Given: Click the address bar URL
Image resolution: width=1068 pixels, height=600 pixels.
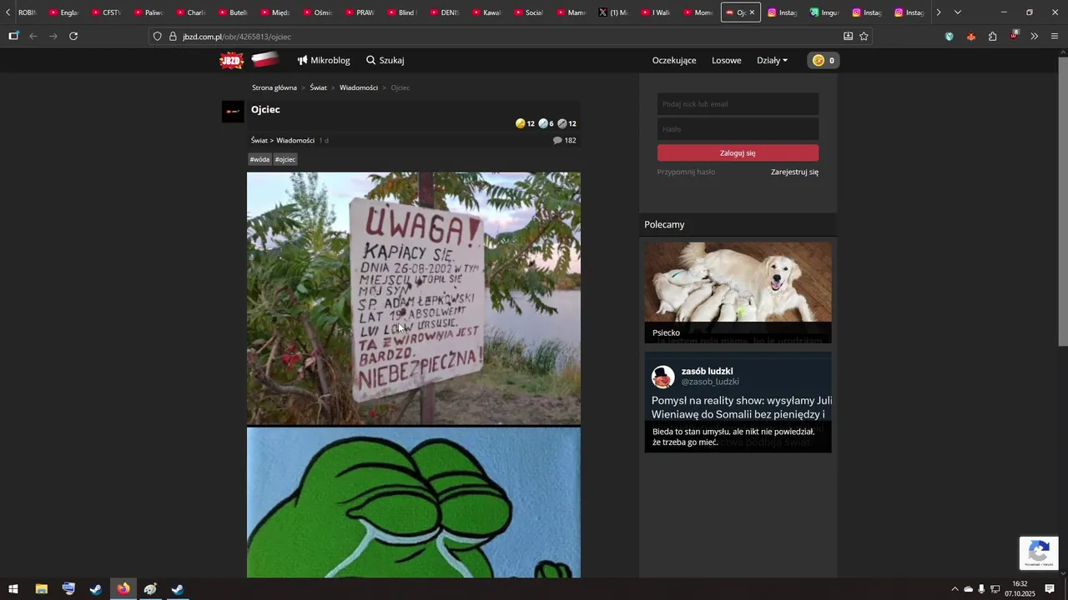Looking at the screenshot, I should point(237,37).
